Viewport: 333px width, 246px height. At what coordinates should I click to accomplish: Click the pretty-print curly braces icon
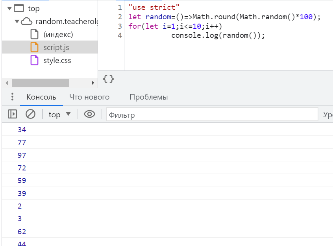click(108, 79)
